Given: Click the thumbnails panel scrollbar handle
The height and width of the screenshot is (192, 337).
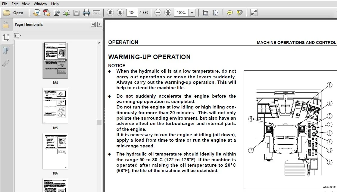Looking at the screenshot, I should pyautogui.click(x=99, y=122).
